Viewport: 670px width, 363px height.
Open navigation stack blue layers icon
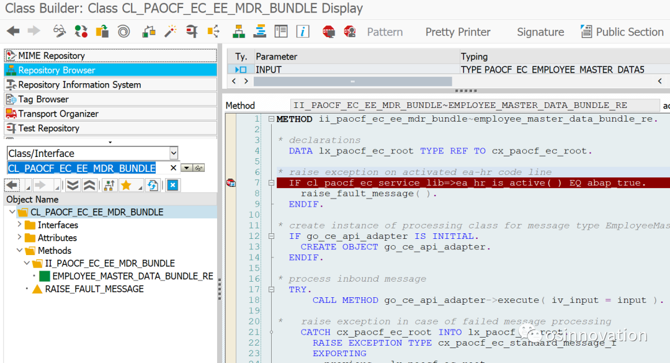(x=260, y=31)
